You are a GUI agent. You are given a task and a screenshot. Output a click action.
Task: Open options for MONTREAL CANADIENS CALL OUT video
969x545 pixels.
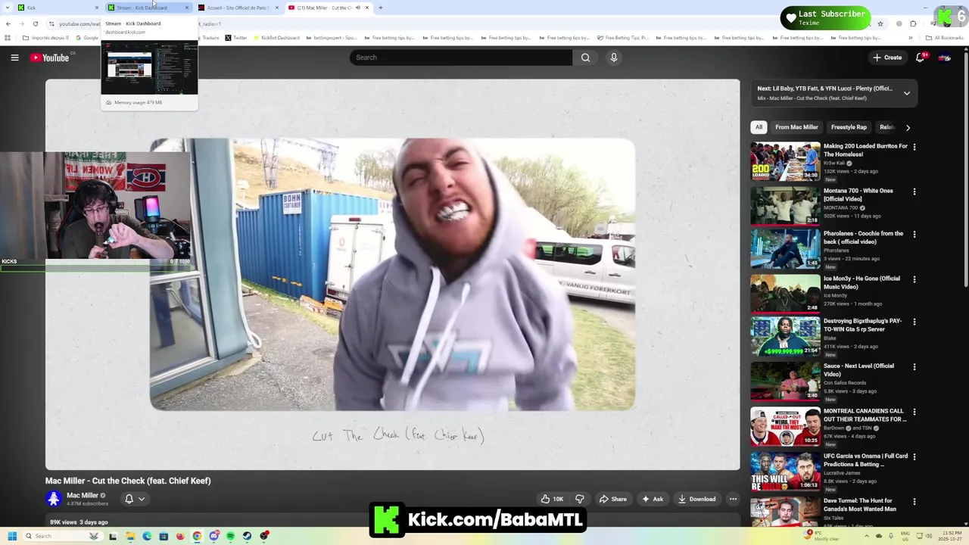(x=914, y=412)
